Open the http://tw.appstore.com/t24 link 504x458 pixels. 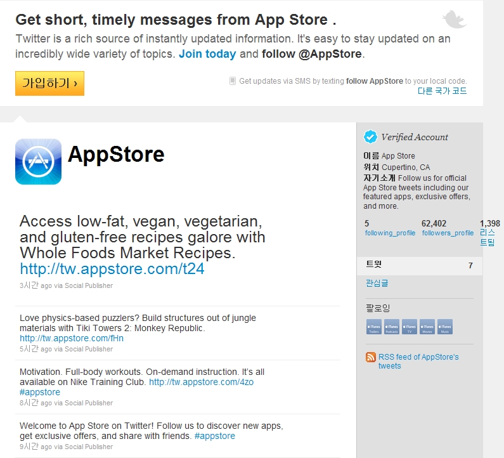pyautogui.click(x=112, y=268)
